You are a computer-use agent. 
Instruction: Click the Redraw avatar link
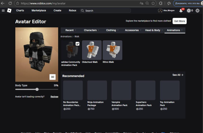coord(54,96)
